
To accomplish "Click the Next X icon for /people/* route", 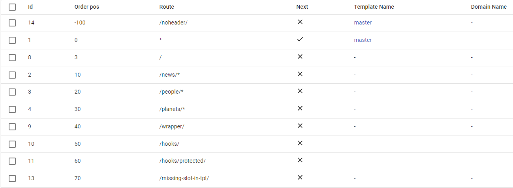I will point(300,91).
